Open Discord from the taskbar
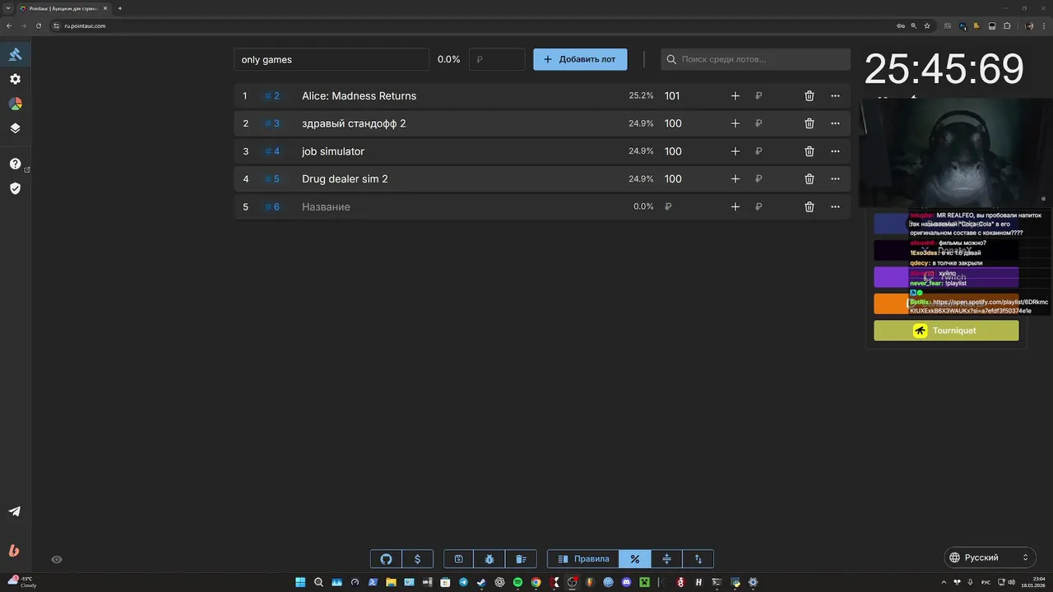Viewport: 1053px width, 592px height. pos(626,582)
